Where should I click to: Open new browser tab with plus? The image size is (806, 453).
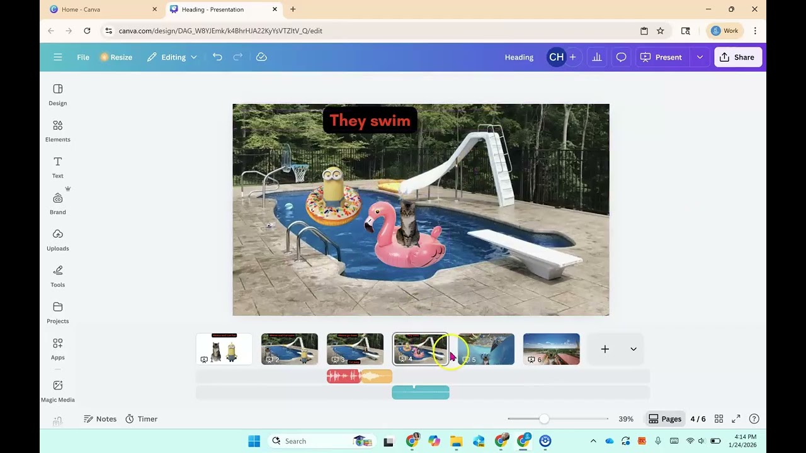pos(293,9)
